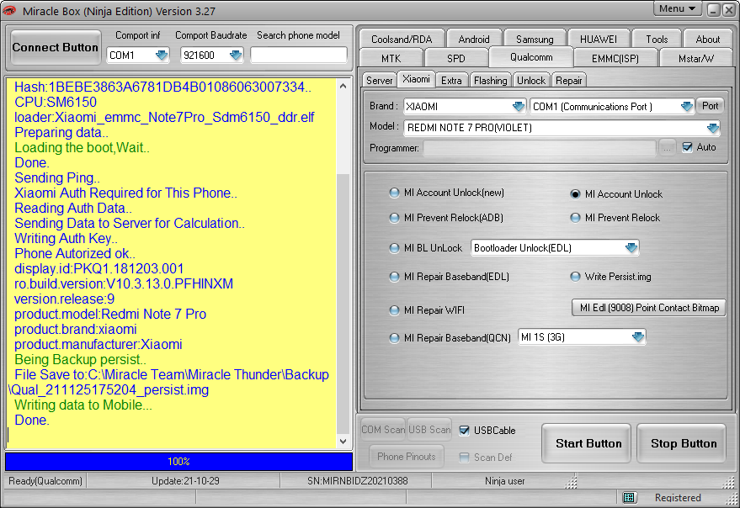Click the Programmer path field
Screen dimensions: 740x508
click(540, 148)
